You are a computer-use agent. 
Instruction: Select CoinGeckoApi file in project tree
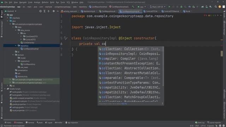click(28, 42)
